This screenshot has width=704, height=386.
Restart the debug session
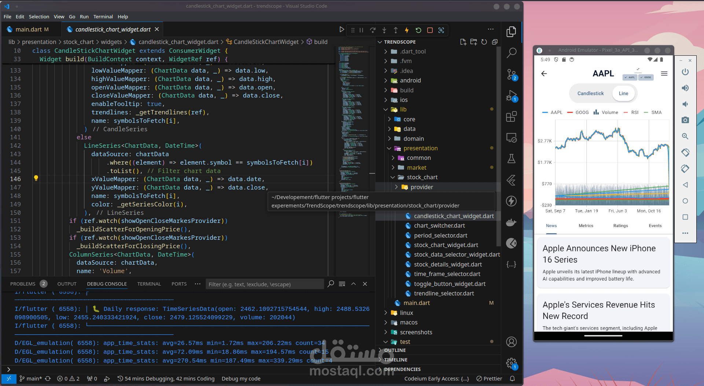(x=418, y=30)
